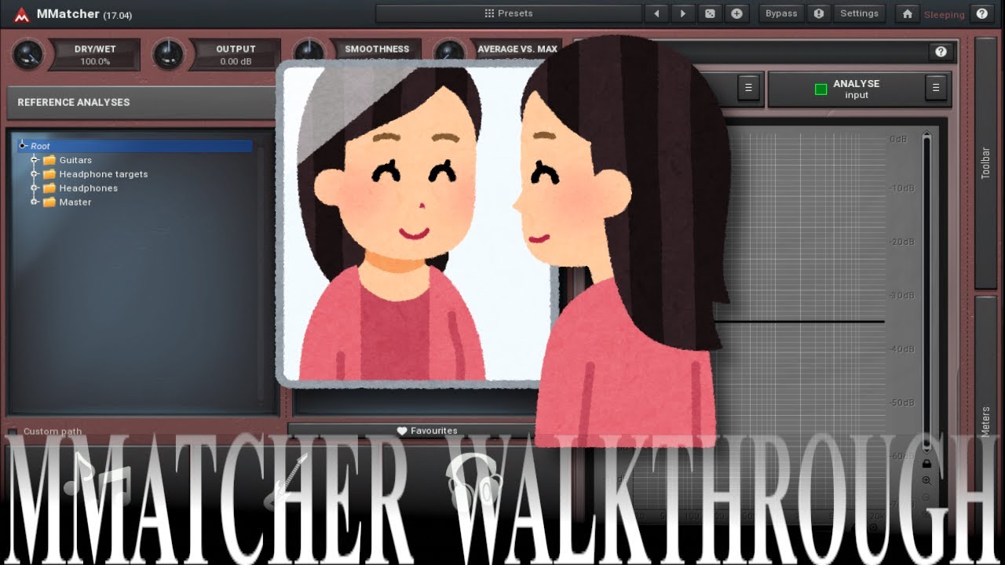Click the Headphone targets label
The width and height of the screenshot is (1005, 565).
point(104,174)
